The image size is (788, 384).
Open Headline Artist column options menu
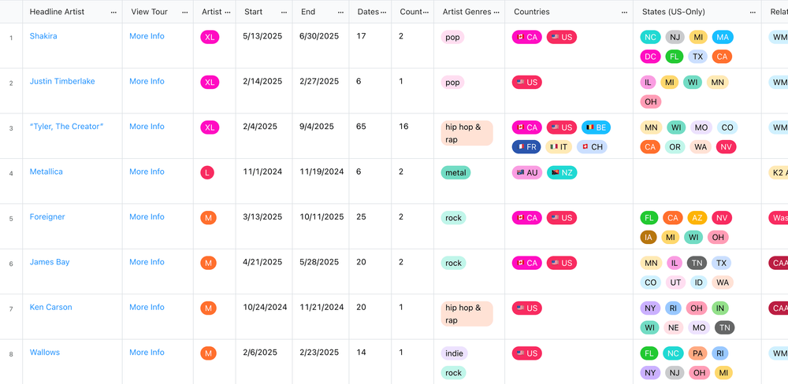(113, 12)
